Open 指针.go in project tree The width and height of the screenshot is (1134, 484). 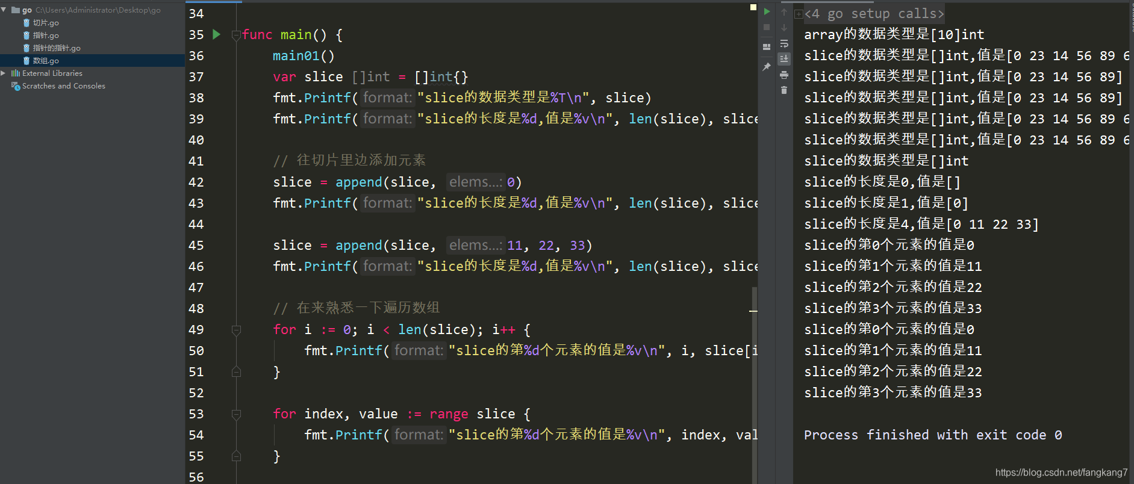tap(46, 36)
